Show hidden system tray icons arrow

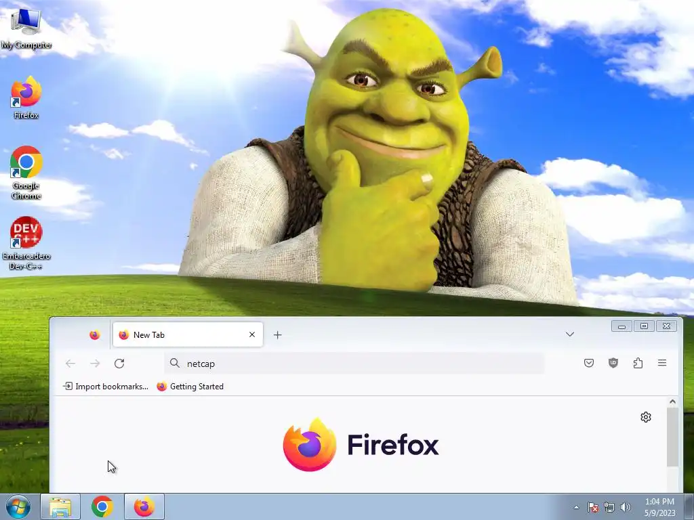click(576, 507)
